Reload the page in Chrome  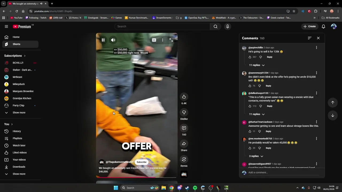(17, 11)
